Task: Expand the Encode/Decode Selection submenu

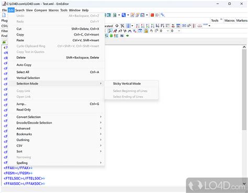Action: coord(57,123)
